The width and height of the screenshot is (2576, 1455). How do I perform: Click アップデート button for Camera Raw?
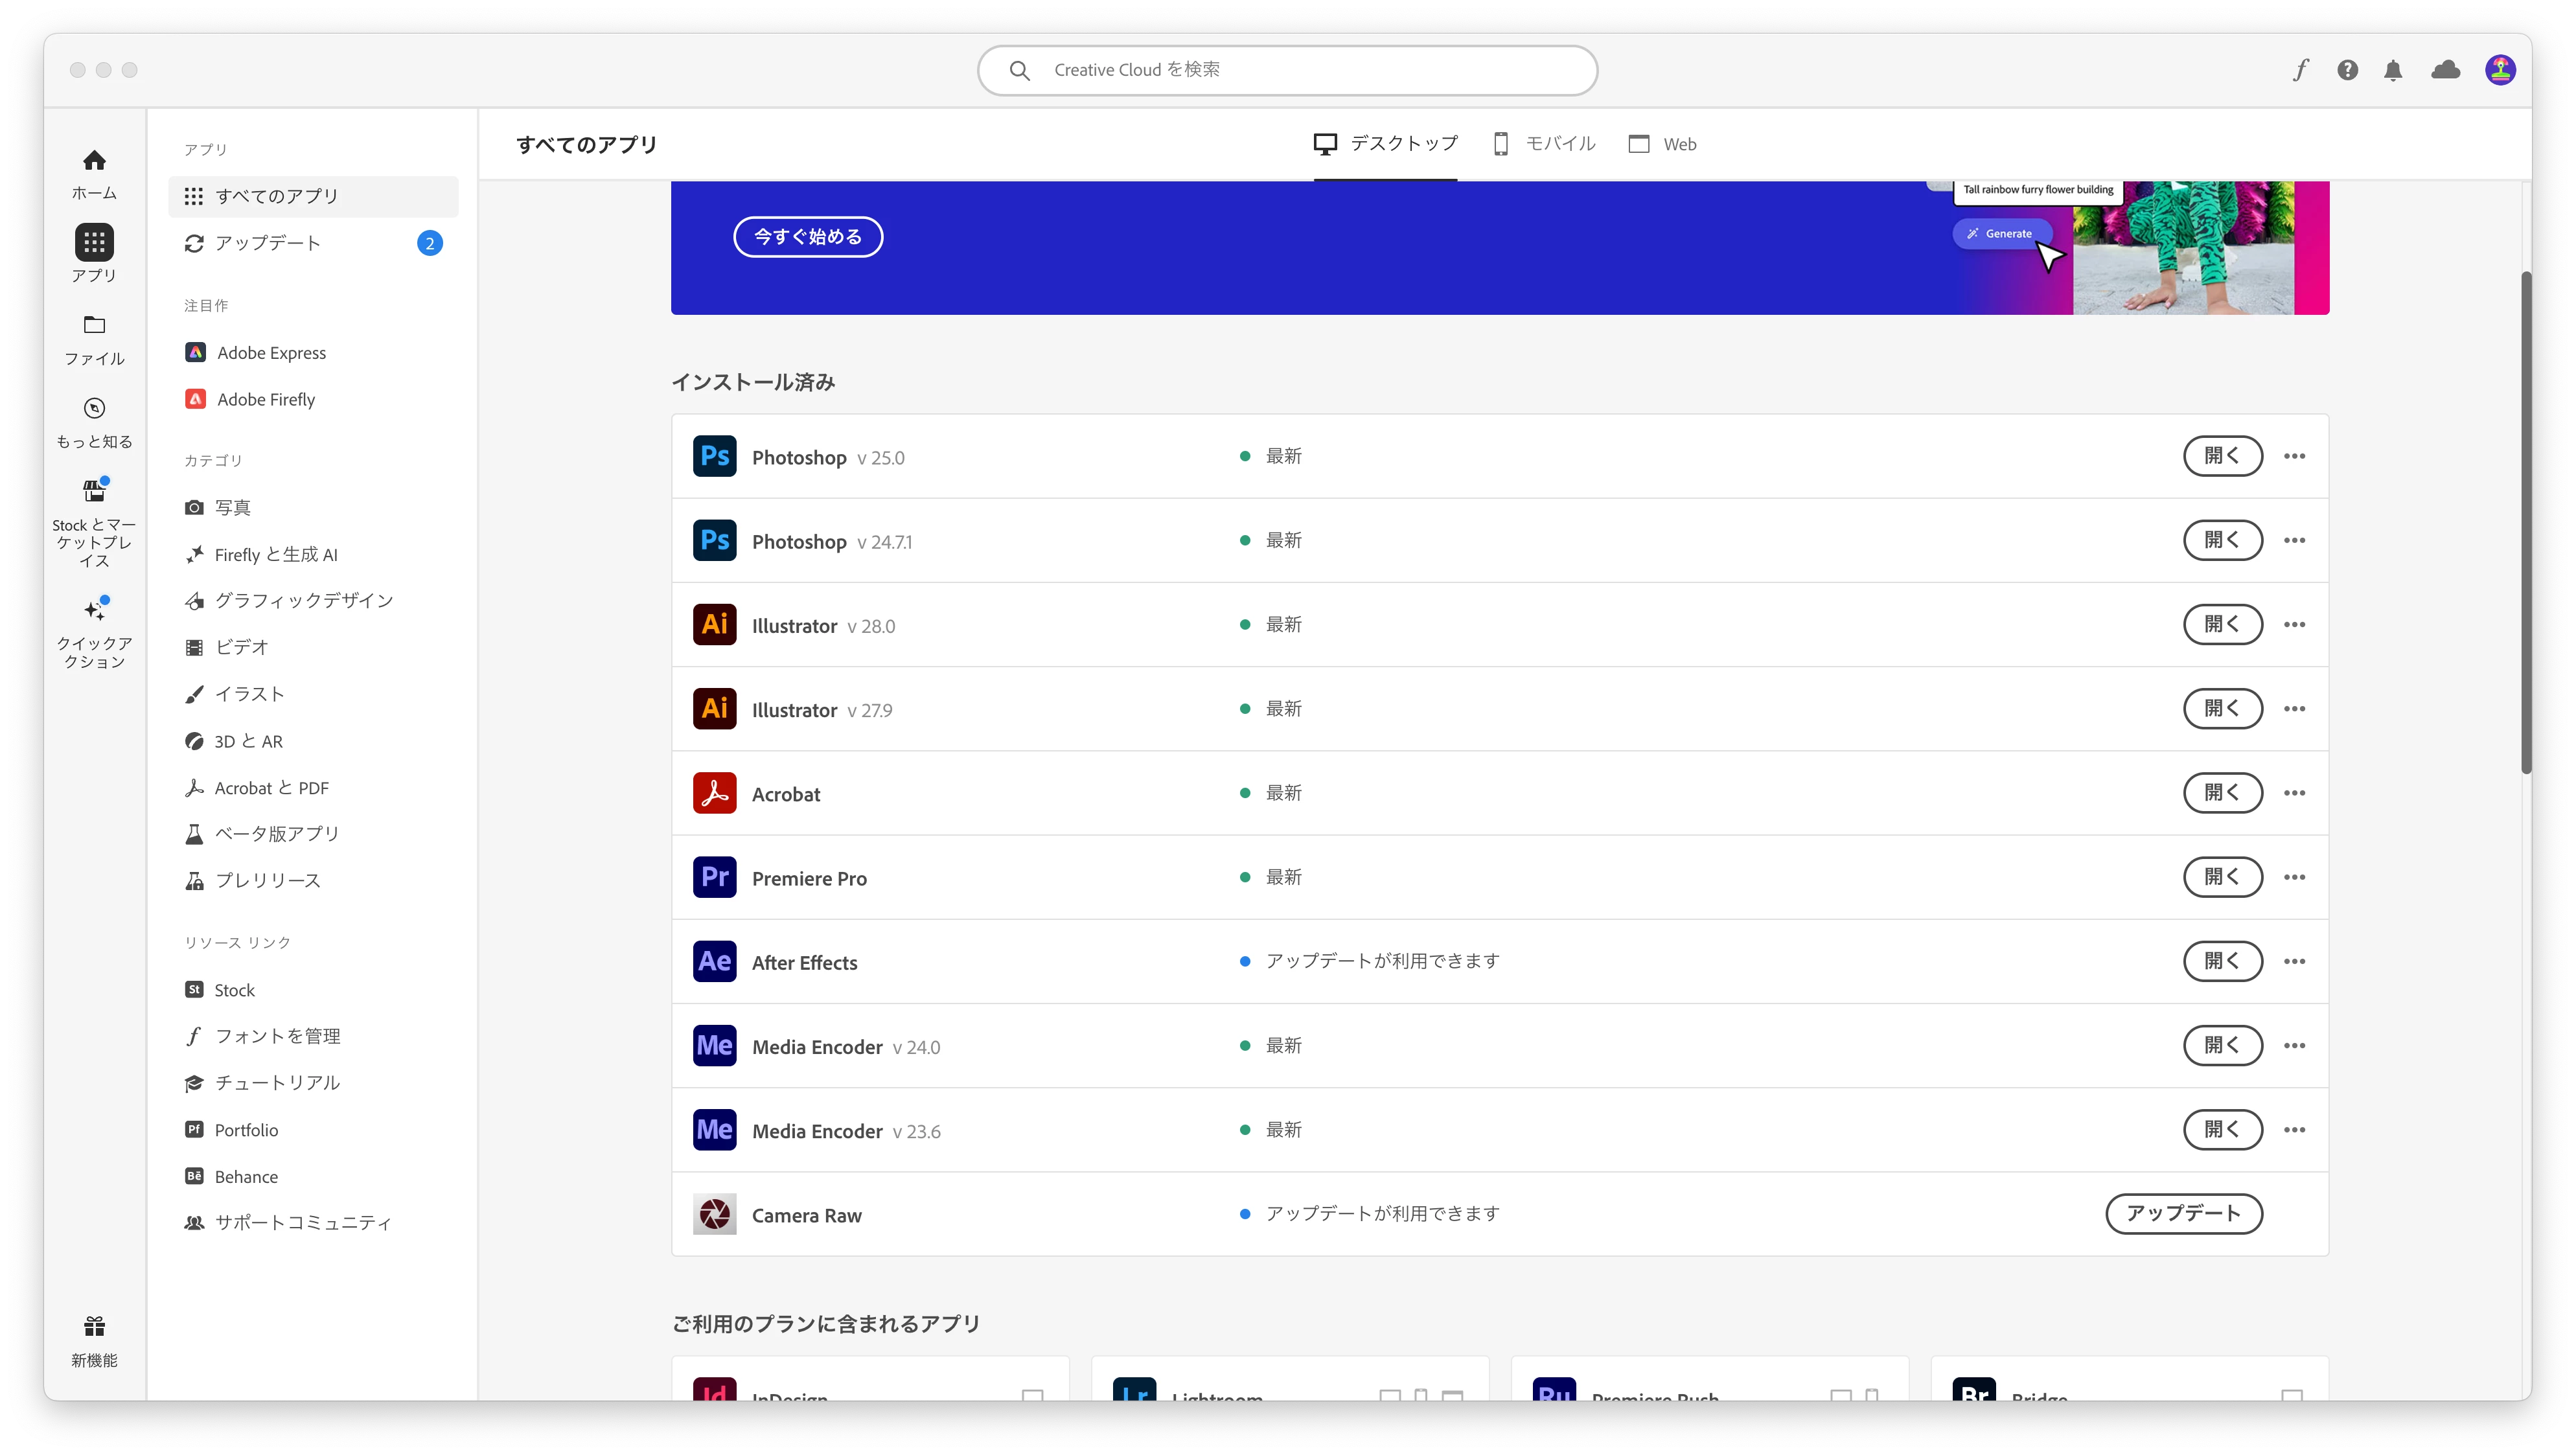[x=2183, y=1213]
